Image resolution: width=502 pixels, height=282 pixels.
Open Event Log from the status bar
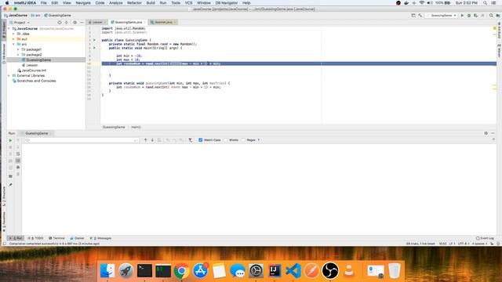coord(485,238)
